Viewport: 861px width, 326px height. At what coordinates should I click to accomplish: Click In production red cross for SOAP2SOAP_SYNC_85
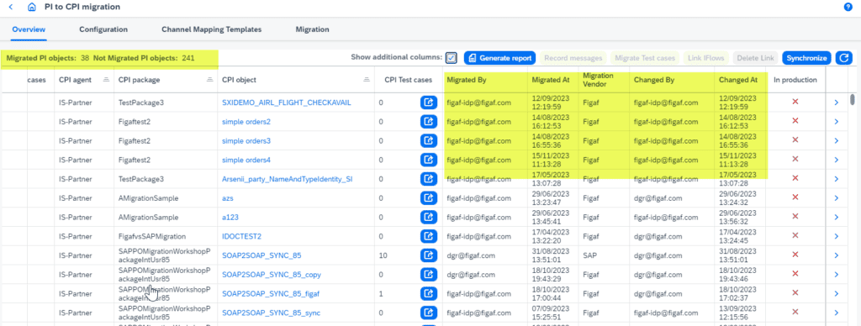(795, 255)
